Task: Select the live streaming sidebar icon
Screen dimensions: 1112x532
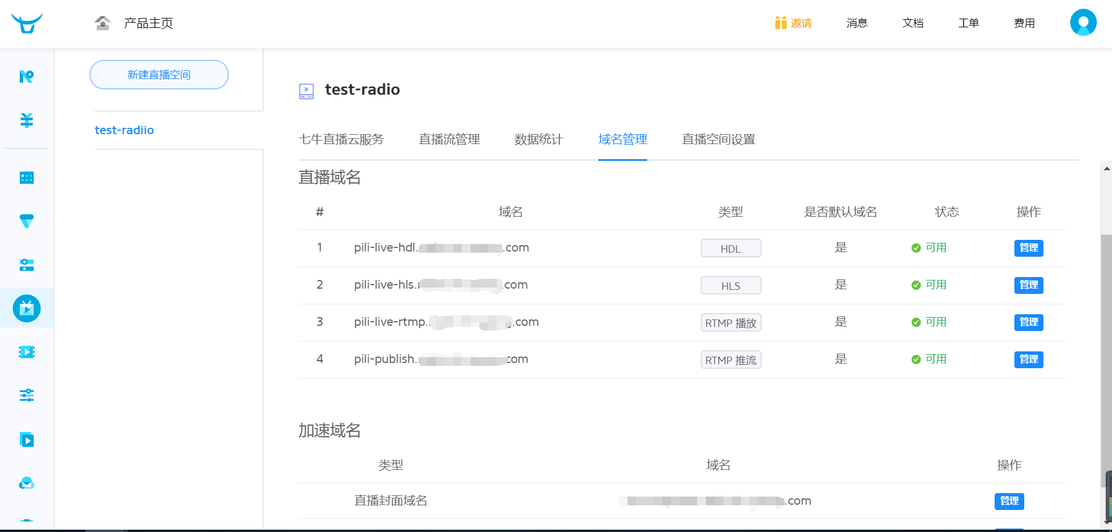Action: point(27,308)
